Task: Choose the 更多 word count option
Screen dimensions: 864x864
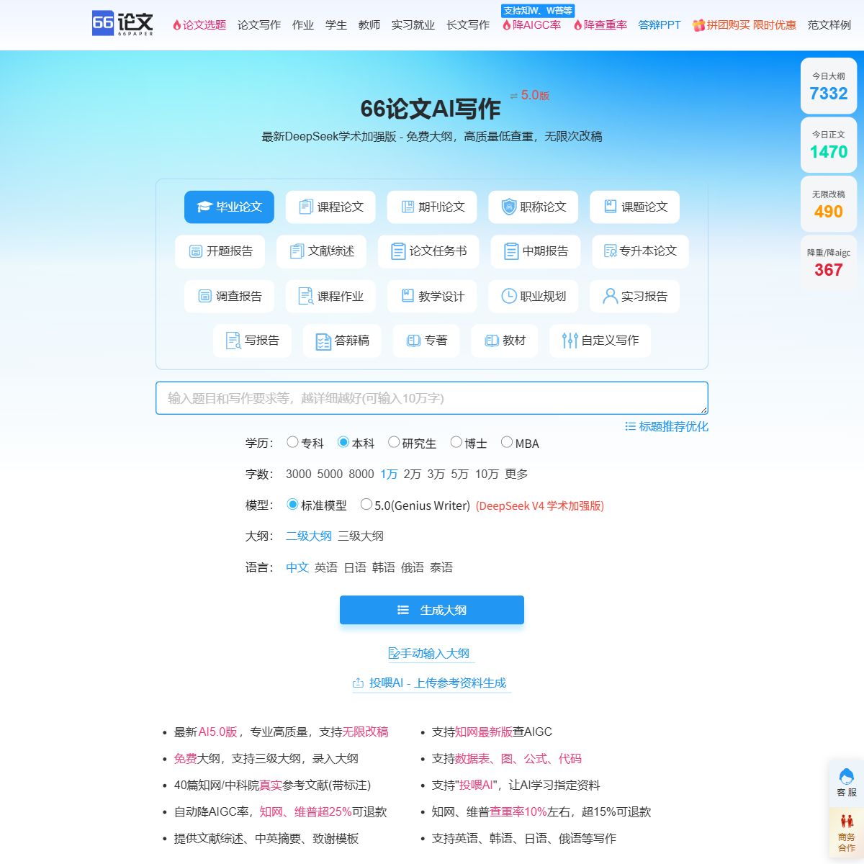Action: click(x=516, y=474)
